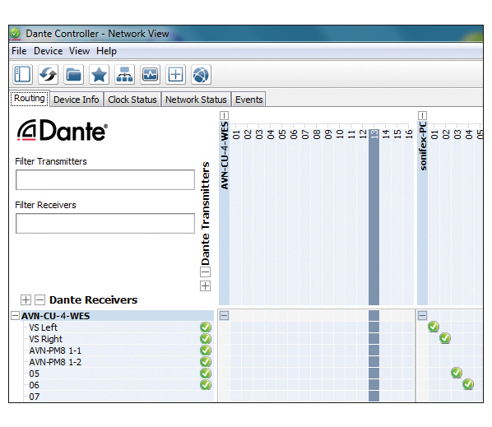Viewport: 492px width, 427px height.
Task: Collapse all Dante Receivers with minus button
Action: tap(39, 300)
